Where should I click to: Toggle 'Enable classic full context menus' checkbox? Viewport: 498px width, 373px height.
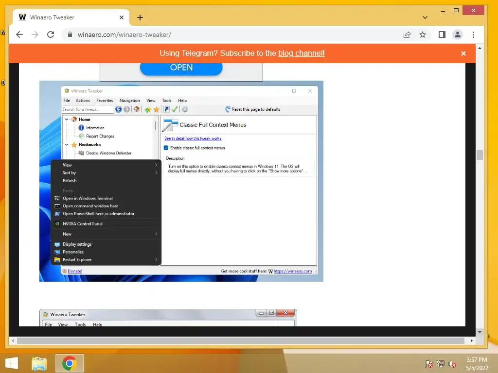166,148
